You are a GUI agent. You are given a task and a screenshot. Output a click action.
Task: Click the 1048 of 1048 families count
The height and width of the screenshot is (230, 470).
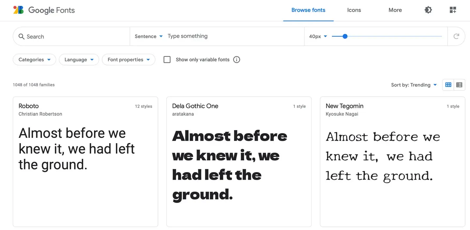34,85
